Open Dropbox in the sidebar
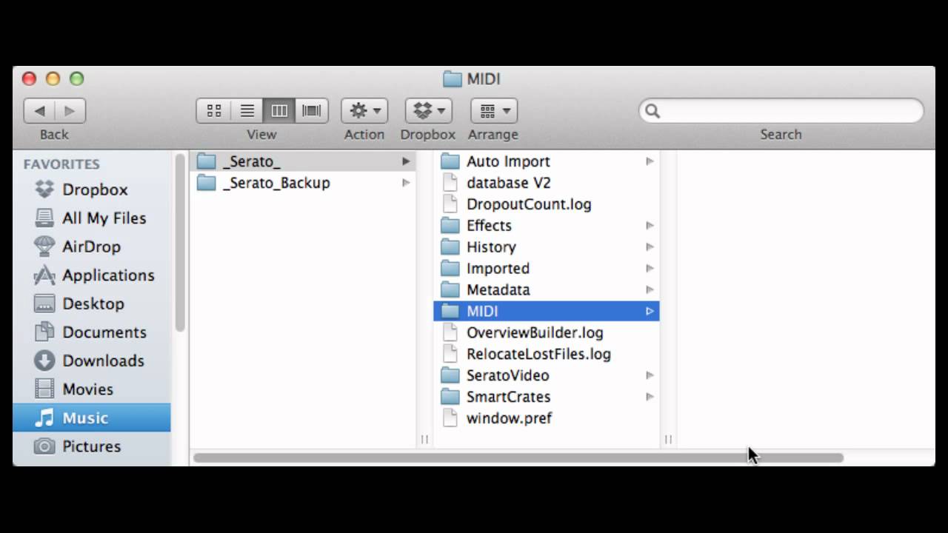The image size is (948, 533). [92, 190]
